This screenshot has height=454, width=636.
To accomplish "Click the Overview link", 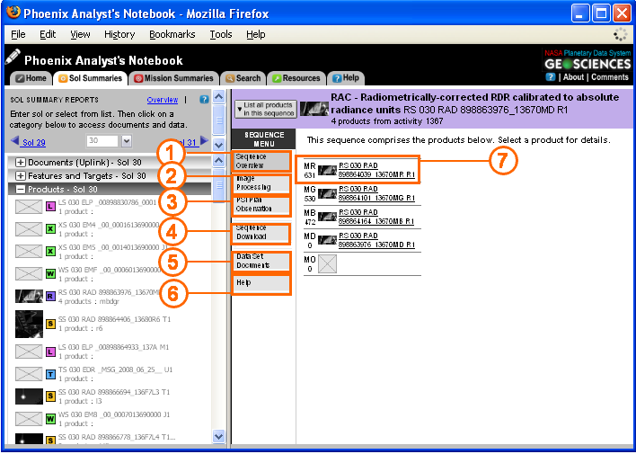I will (x=163, y=100).
